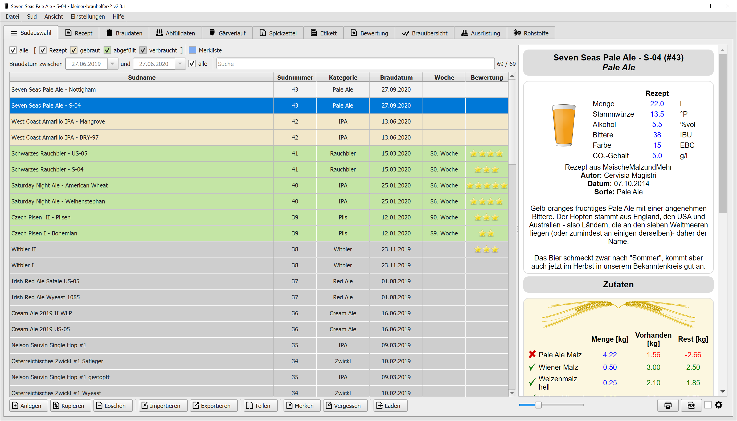Screen dimensions: 737x421
Task: Click the zoom slider handle below preview
Action: [x=538, y=405]
